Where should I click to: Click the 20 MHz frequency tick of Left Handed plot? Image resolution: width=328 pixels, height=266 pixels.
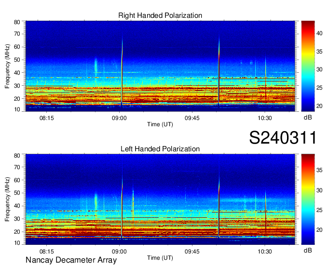[17, 232]
